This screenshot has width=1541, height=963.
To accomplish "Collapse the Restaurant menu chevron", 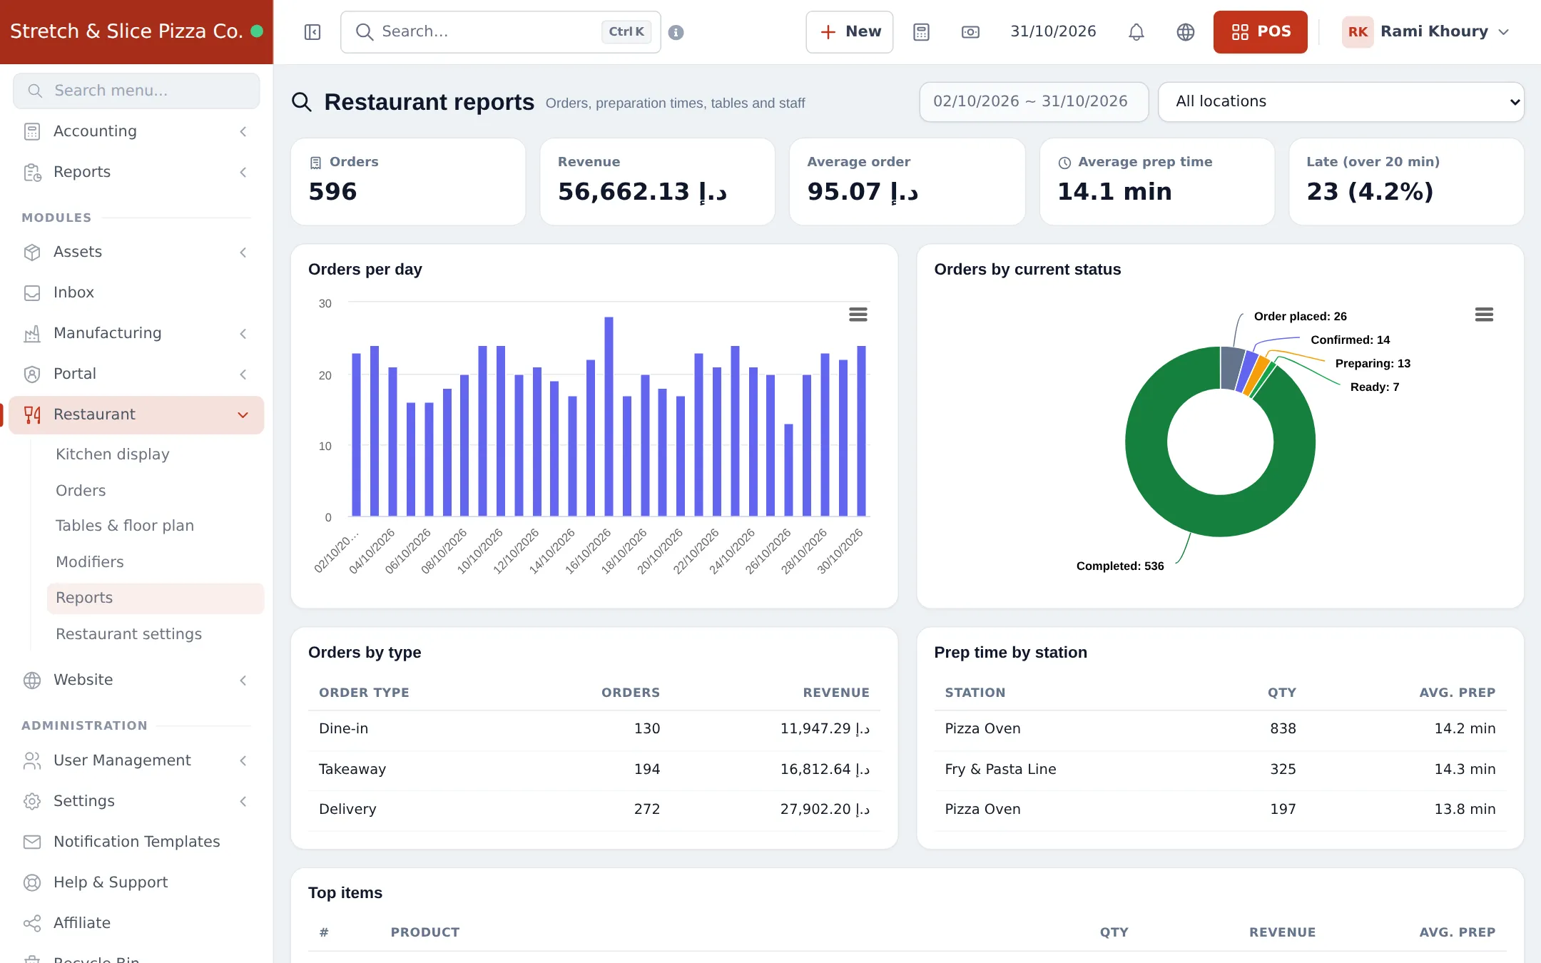I will (243, 414).
